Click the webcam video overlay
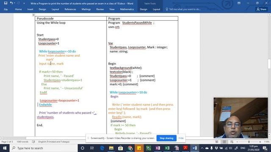The height and width of the screenshot is (152, 271). tap(241, 118)
